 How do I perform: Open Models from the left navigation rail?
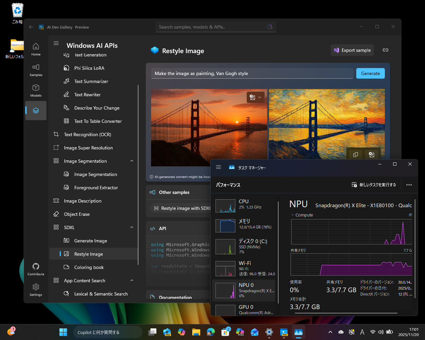(36, 90)
